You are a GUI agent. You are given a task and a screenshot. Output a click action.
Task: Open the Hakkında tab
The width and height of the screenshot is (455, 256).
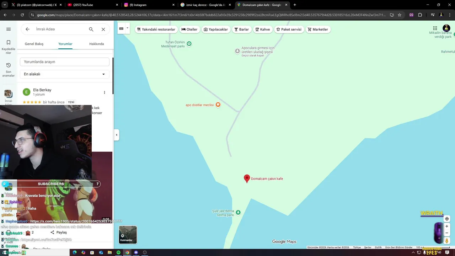[x=97, y=44]
